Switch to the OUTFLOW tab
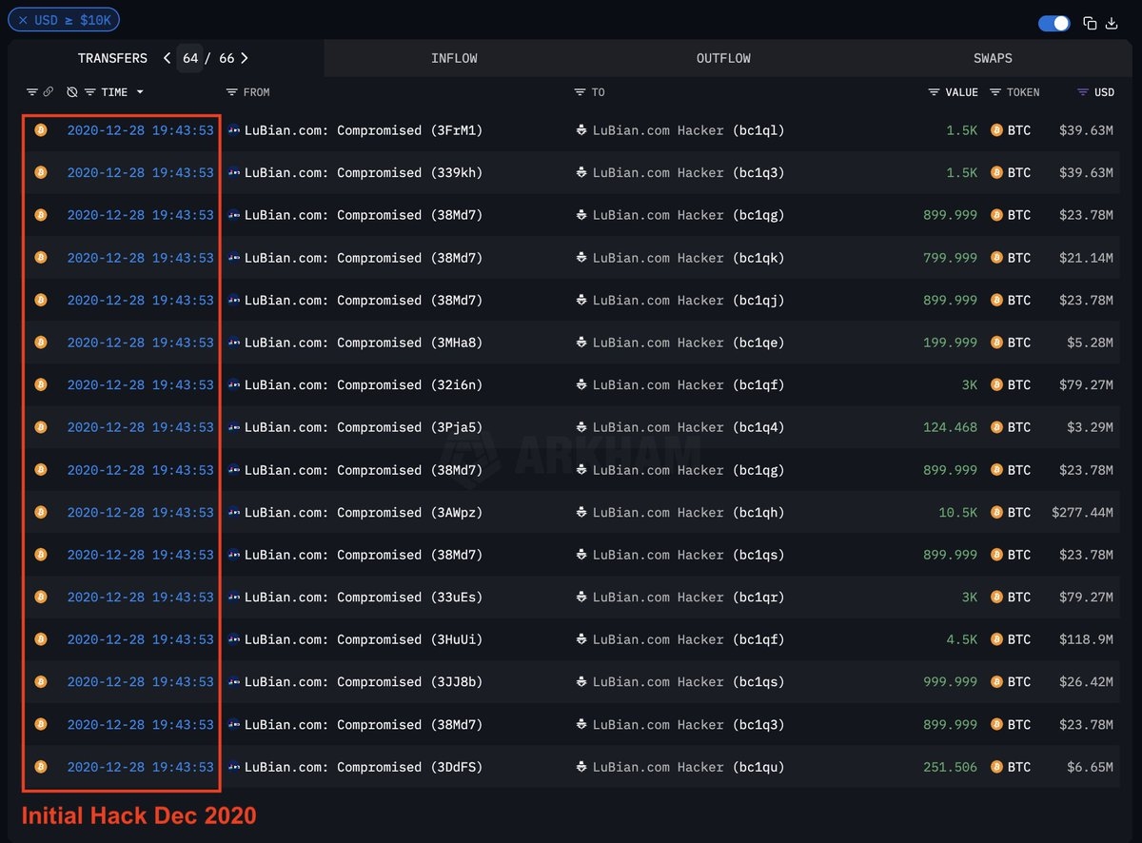Screen dimensions: 1142x843 723,58
